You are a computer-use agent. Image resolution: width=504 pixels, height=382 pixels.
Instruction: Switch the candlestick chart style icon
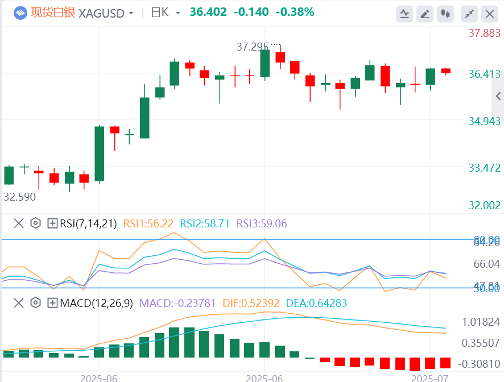(445, 14)
